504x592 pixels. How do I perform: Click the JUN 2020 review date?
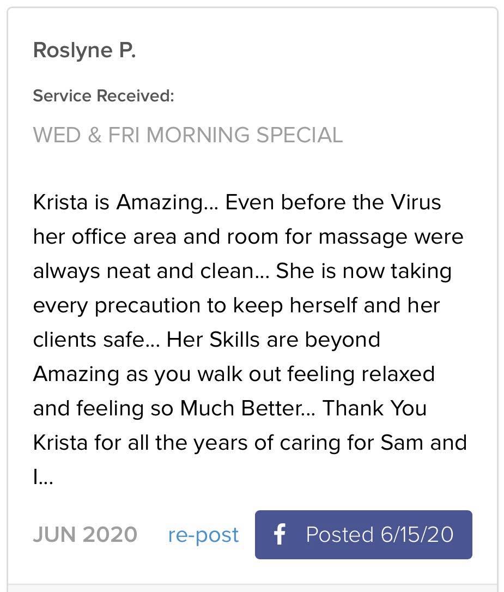click(x=85, y=534)
